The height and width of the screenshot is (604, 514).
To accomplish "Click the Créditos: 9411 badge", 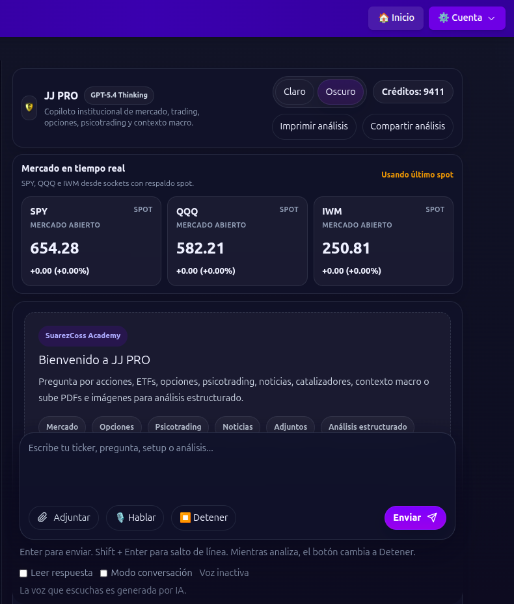I will (x=413, y=92).
